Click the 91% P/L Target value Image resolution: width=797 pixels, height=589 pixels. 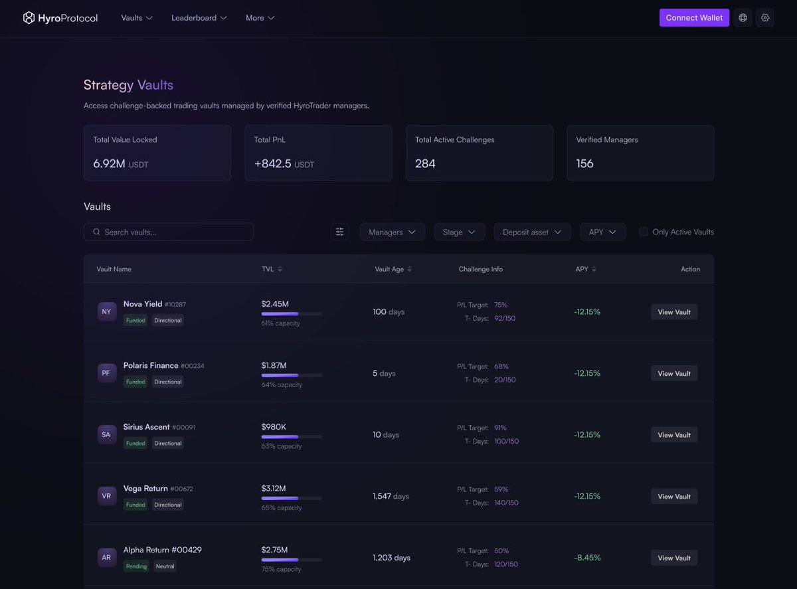click(500, 428)
